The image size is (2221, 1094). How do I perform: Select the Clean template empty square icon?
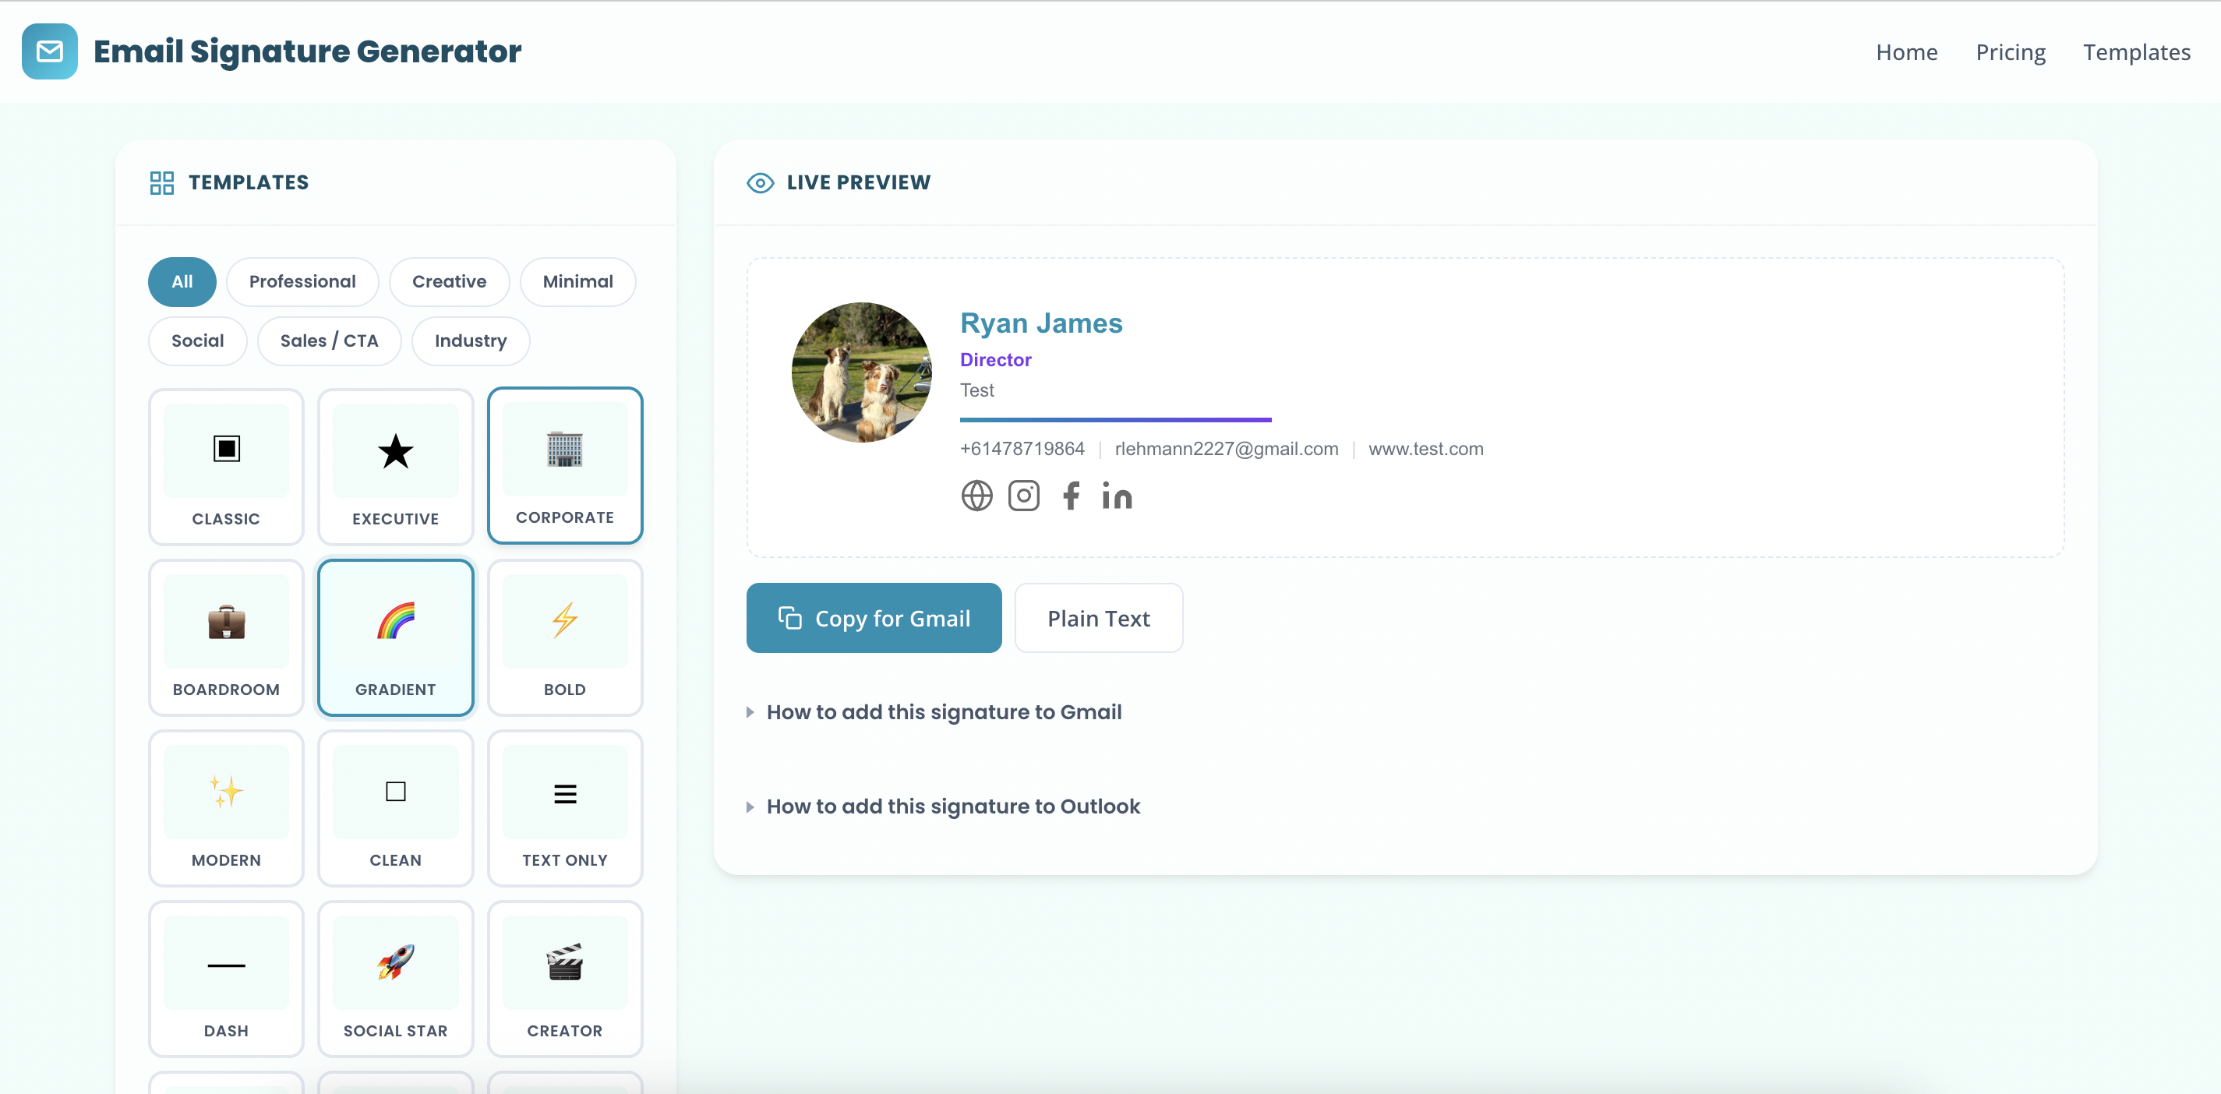[396, 792]
